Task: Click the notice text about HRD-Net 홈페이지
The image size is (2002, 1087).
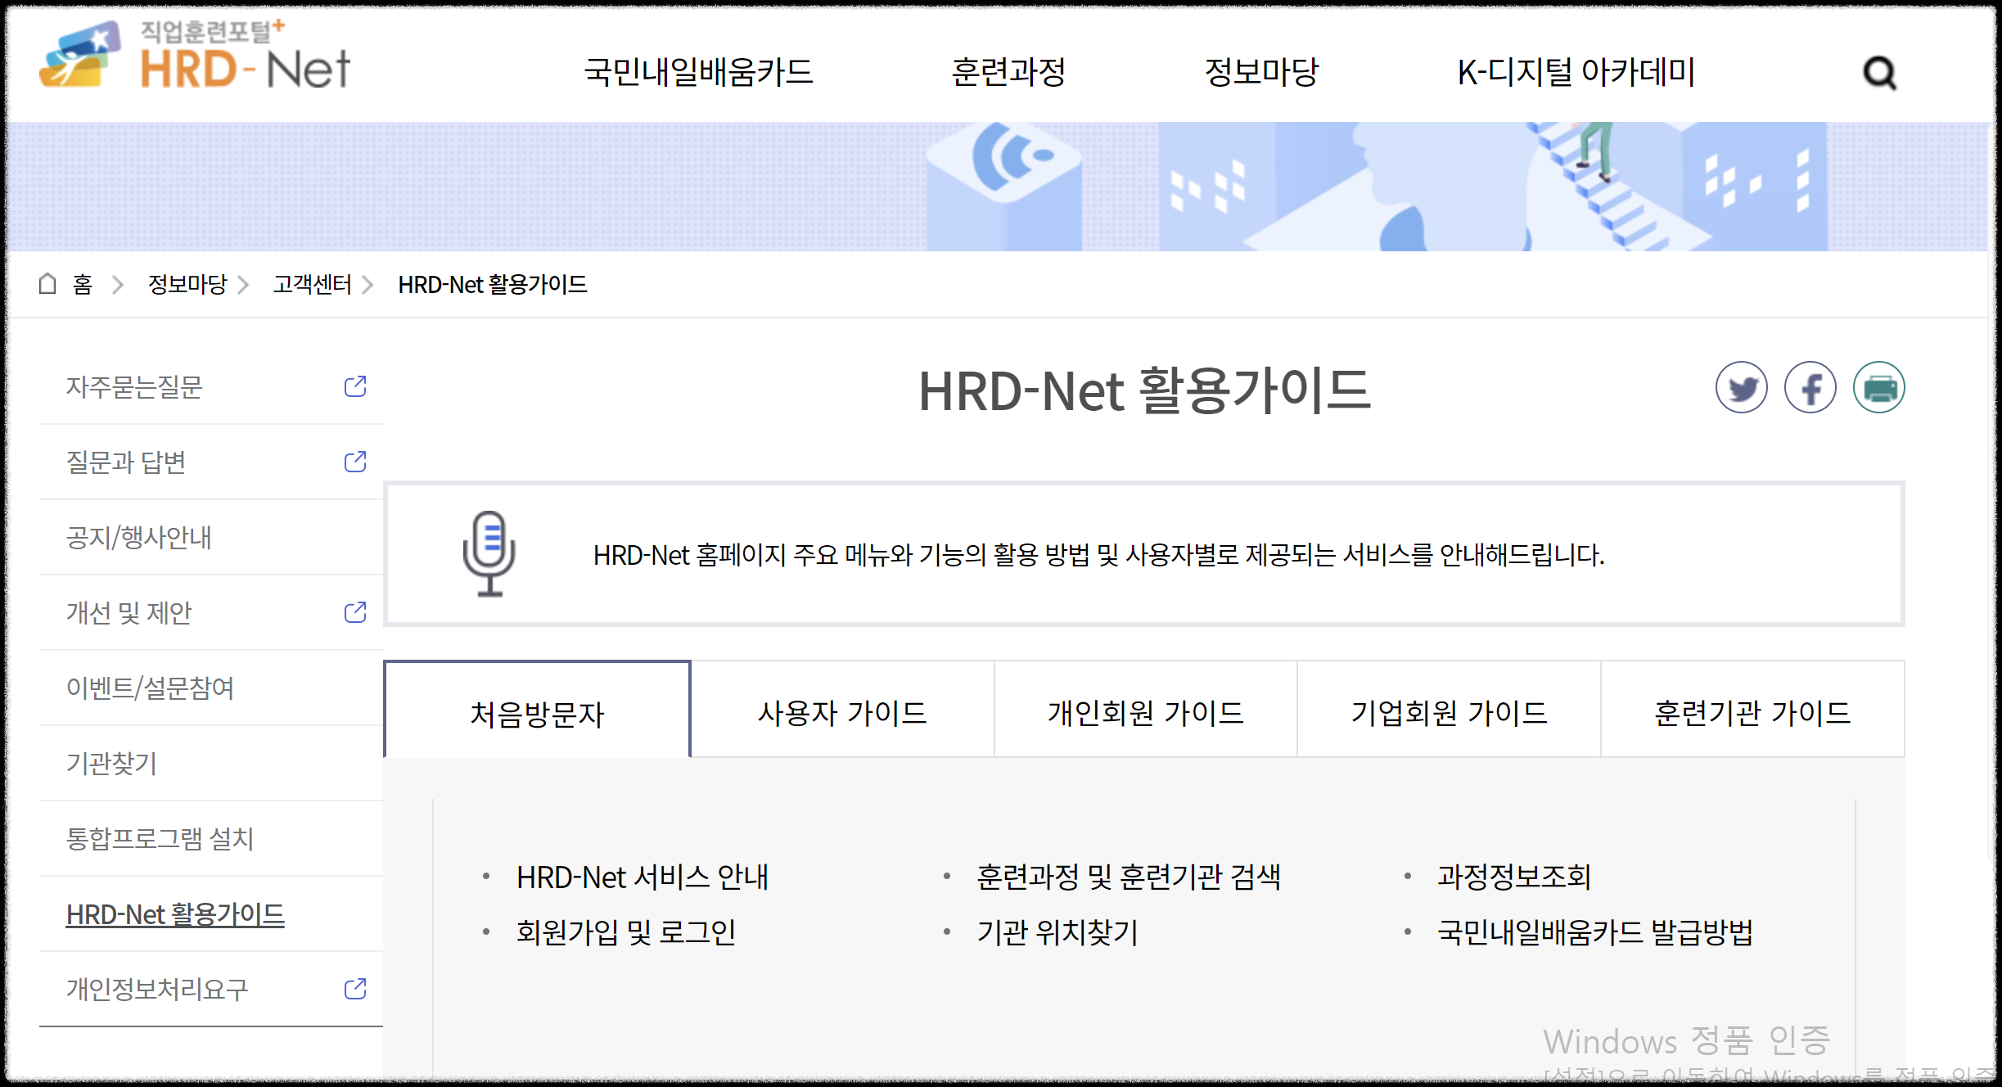Action: pyautogui.click(x=1098, y=555)
